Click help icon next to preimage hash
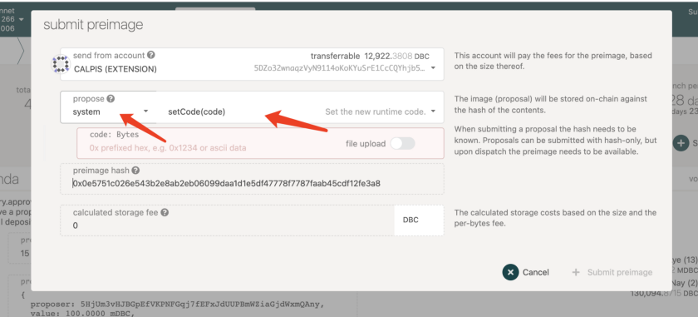 coord(135,171)
